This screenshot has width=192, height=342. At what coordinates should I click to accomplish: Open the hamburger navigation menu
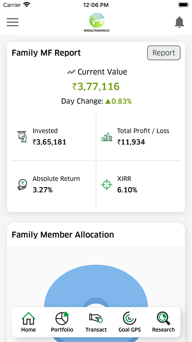coord(12,22)
